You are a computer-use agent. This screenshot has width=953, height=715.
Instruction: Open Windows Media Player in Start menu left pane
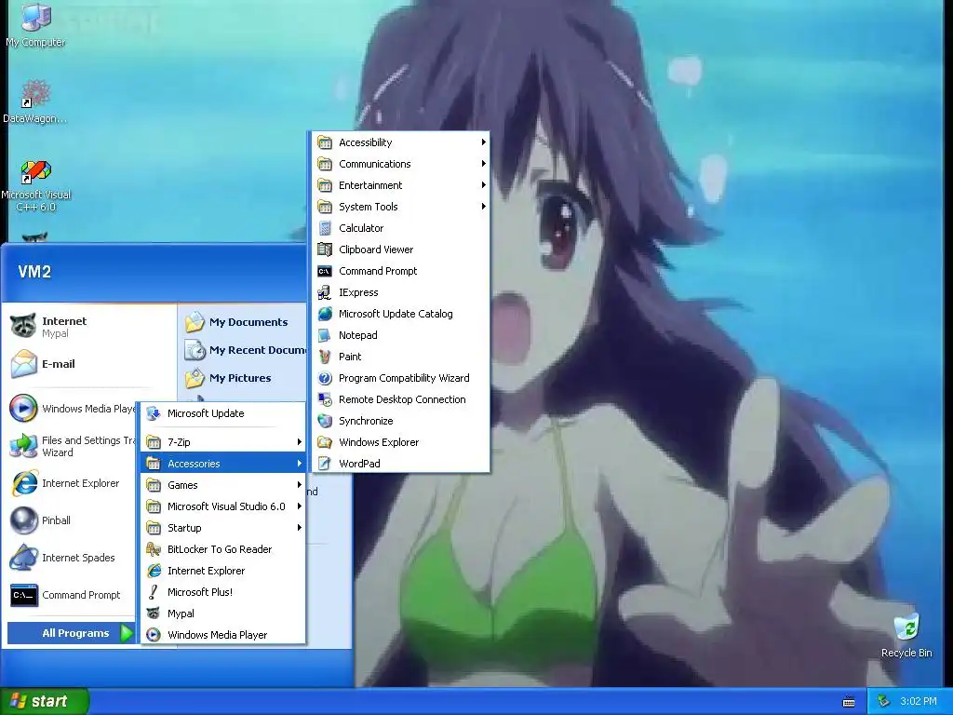point(71,409)
